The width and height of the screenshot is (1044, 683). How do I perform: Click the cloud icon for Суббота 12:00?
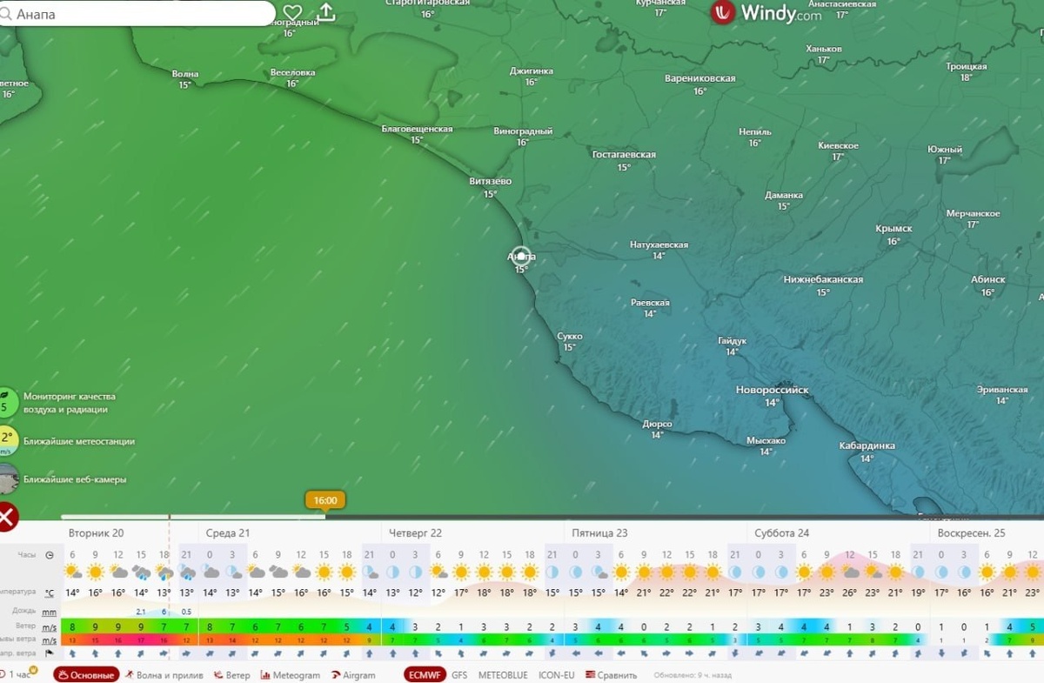(x=850, y=573)
